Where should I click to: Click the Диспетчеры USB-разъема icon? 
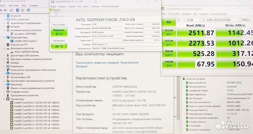[8, 55]
